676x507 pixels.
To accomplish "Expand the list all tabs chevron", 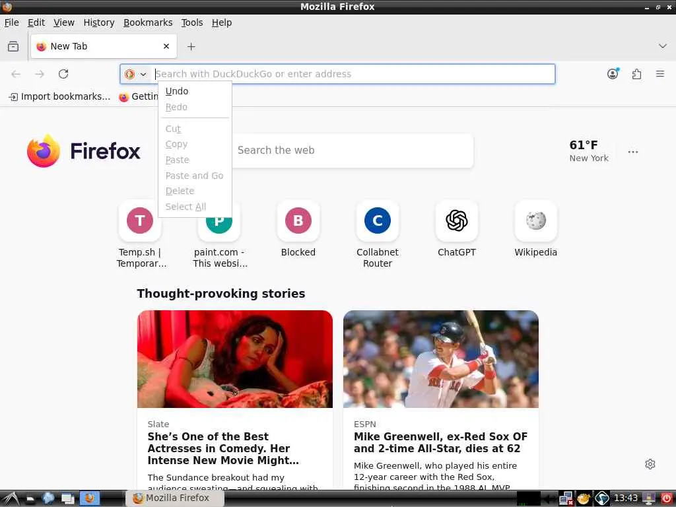I will pos(662,46).
